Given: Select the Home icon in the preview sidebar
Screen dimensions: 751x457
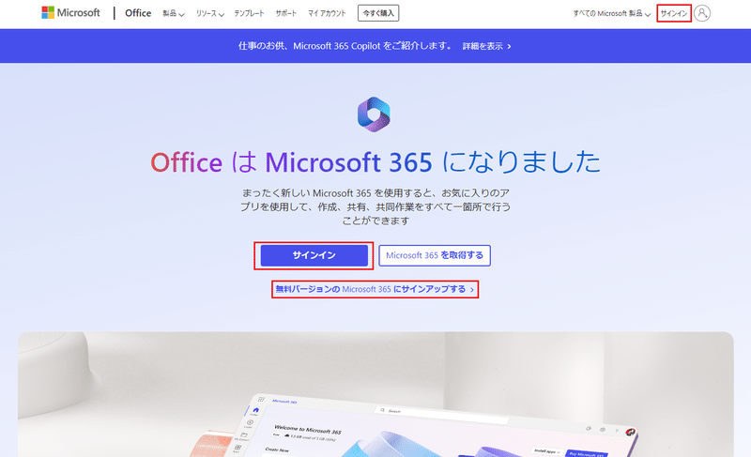Looking at the screenshot, I should point(255,410).
